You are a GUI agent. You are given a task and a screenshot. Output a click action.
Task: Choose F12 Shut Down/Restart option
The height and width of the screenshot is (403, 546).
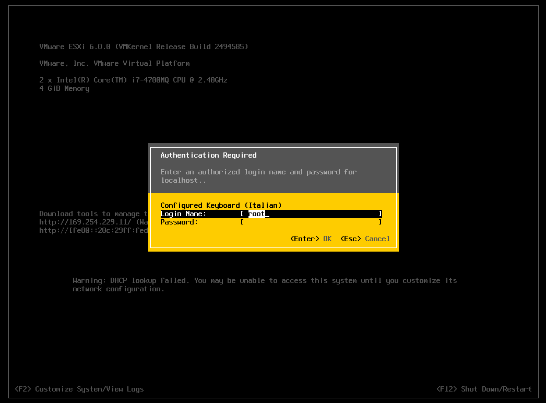(x=484, y=389)
